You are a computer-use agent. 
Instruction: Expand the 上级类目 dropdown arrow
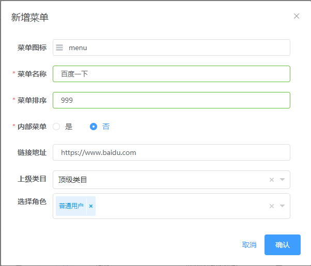click(283, 180)
